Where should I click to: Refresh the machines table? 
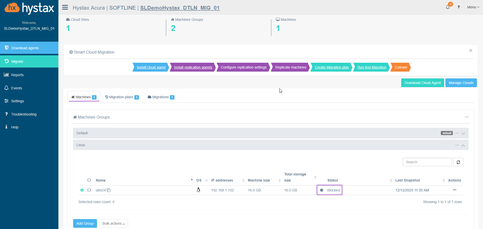458,162
